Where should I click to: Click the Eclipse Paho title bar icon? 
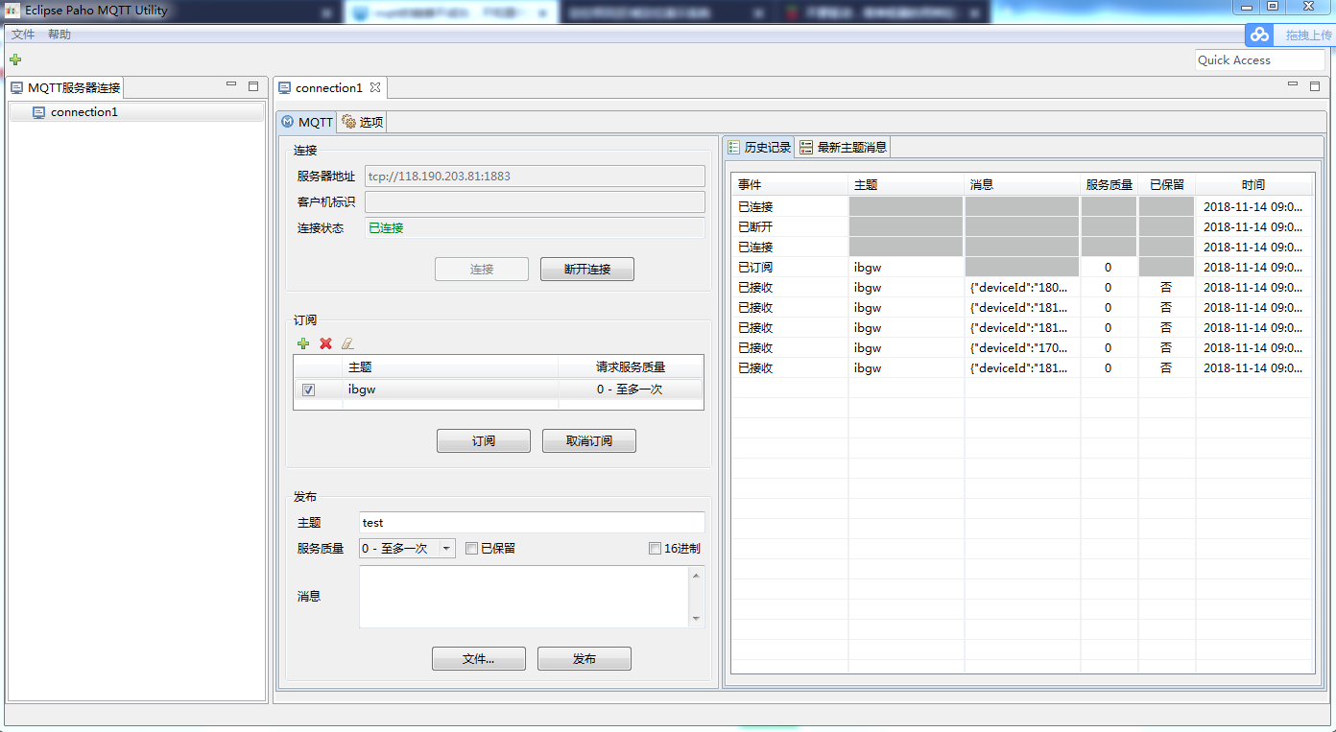13,11
